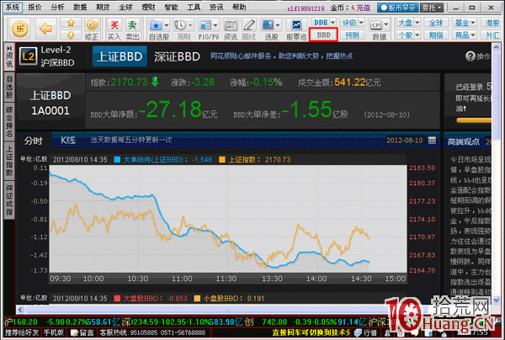Click the up arrow toolbar icon
The height and width of the screenshot is (340, 505).
pyautogui.click(x=71, y=23)
